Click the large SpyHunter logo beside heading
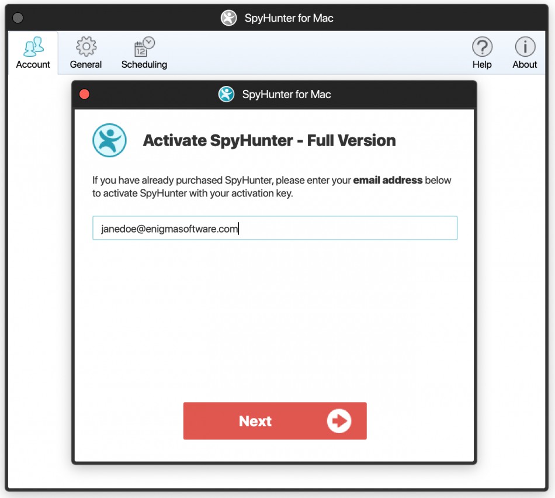555x498 pixels. point(109,140)
